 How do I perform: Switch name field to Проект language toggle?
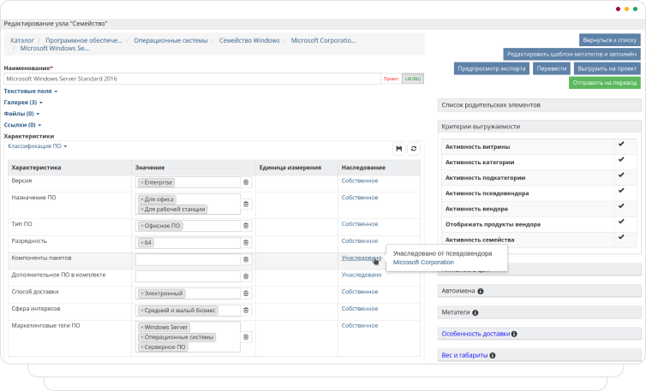391,79
